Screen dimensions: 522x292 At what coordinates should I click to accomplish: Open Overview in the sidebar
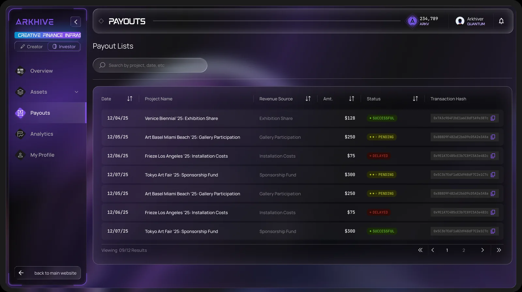(x=47, y=71)
